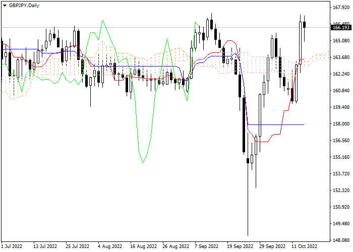Click the 1 Jul 2022 date label
Screen dimensions: 353x252
[12, 246]
